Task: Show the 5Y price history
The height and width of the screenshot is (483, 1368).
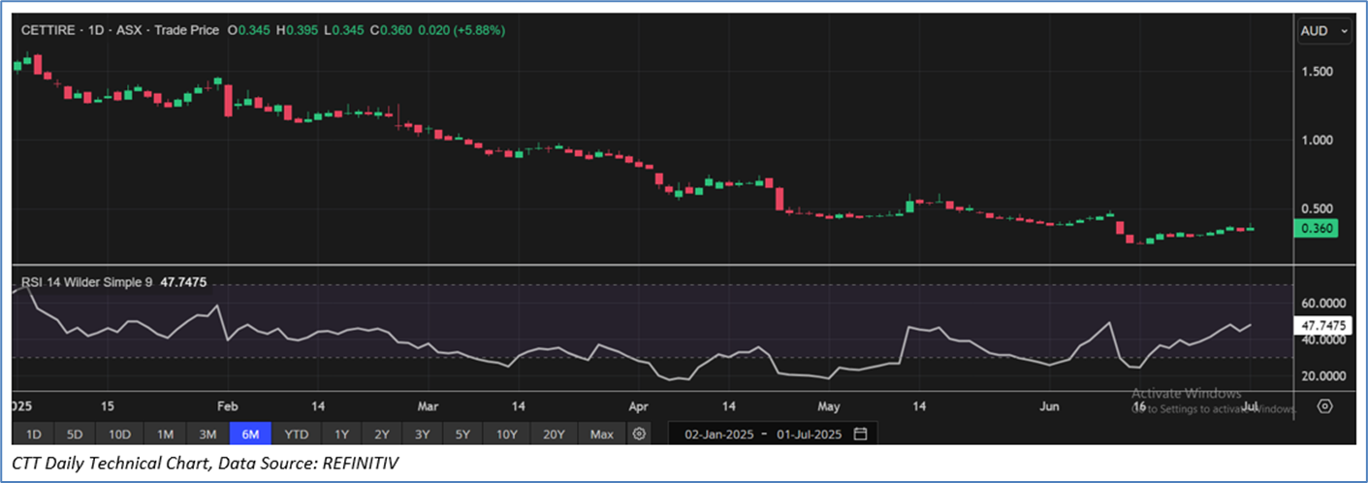Action: pyautogui.click(x=464, y=434)
